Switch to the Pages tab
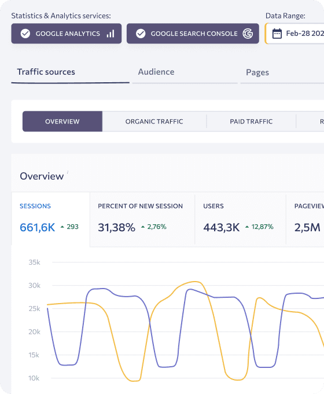This screenshot has height=394, width=324. 282,72
